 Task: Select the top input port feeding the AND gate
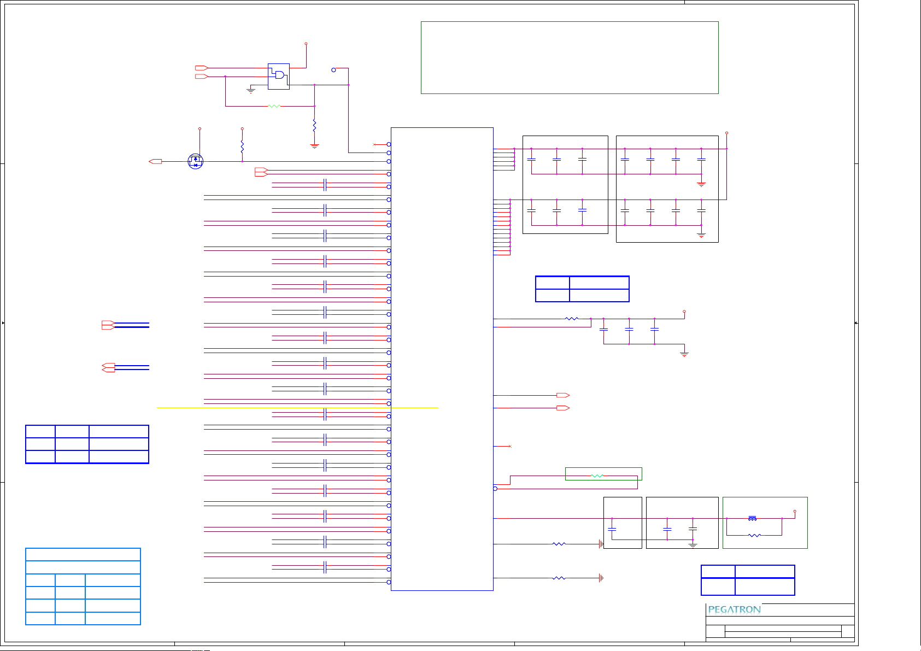pos(202,68)
